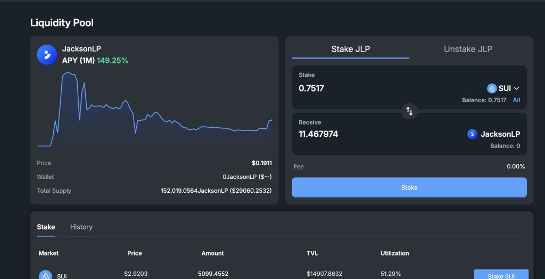Click the SUI amount cell 5099.4552

(x=213, y=274)
